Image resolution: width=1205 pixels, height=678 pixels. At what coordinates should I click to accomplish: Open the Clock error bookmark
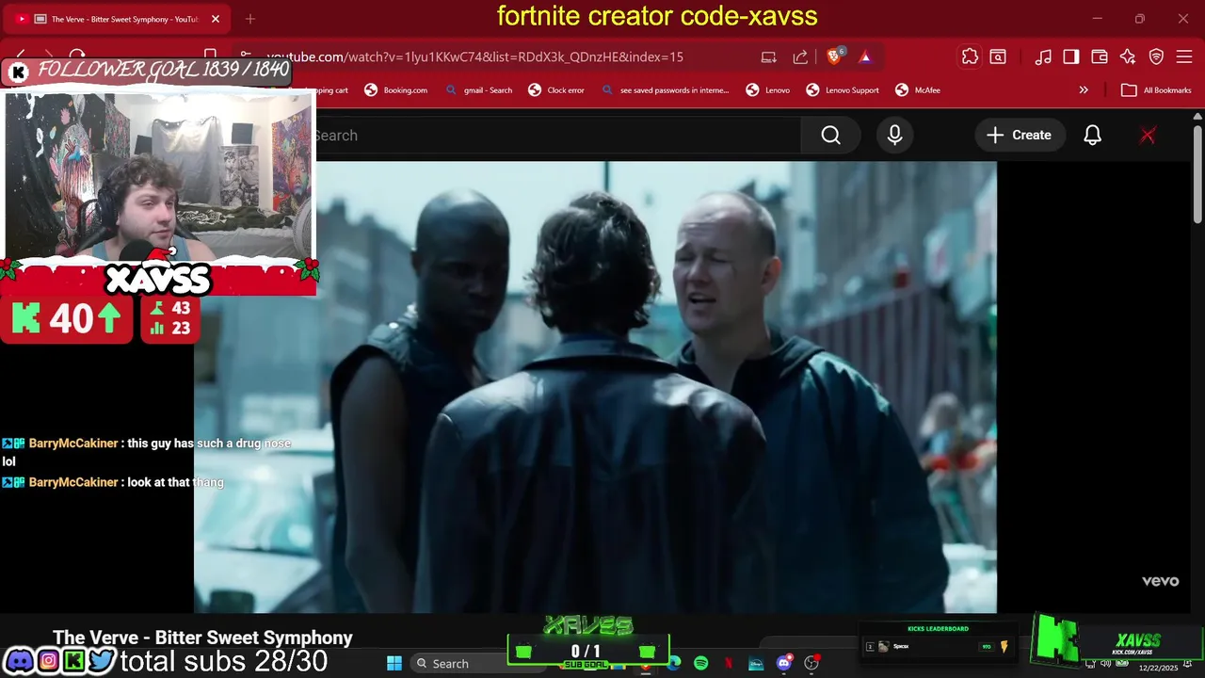[556, 90]
